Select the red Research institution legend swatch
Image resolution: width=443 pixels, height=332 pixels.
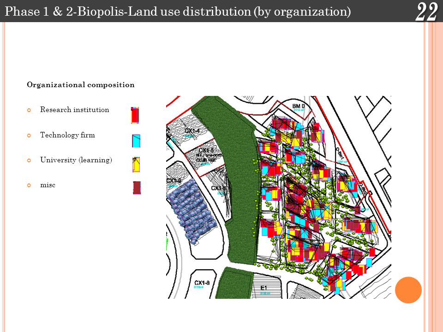[x=135, y=115]
